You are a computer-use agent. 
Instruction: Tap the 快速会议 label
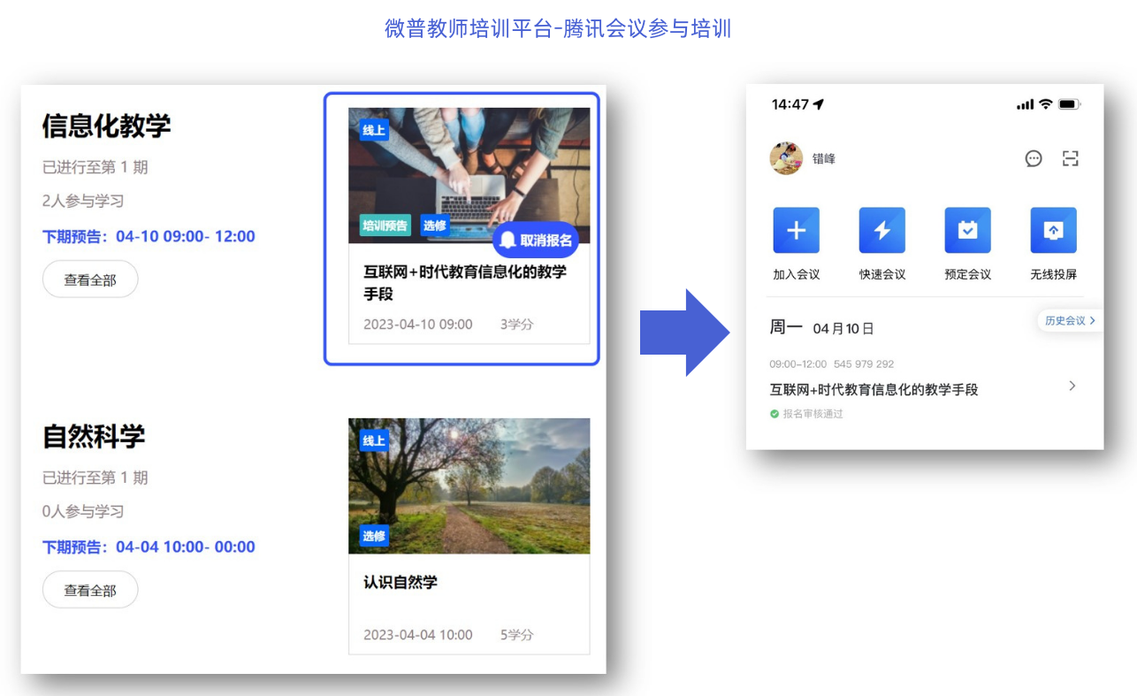pos(881,274)
